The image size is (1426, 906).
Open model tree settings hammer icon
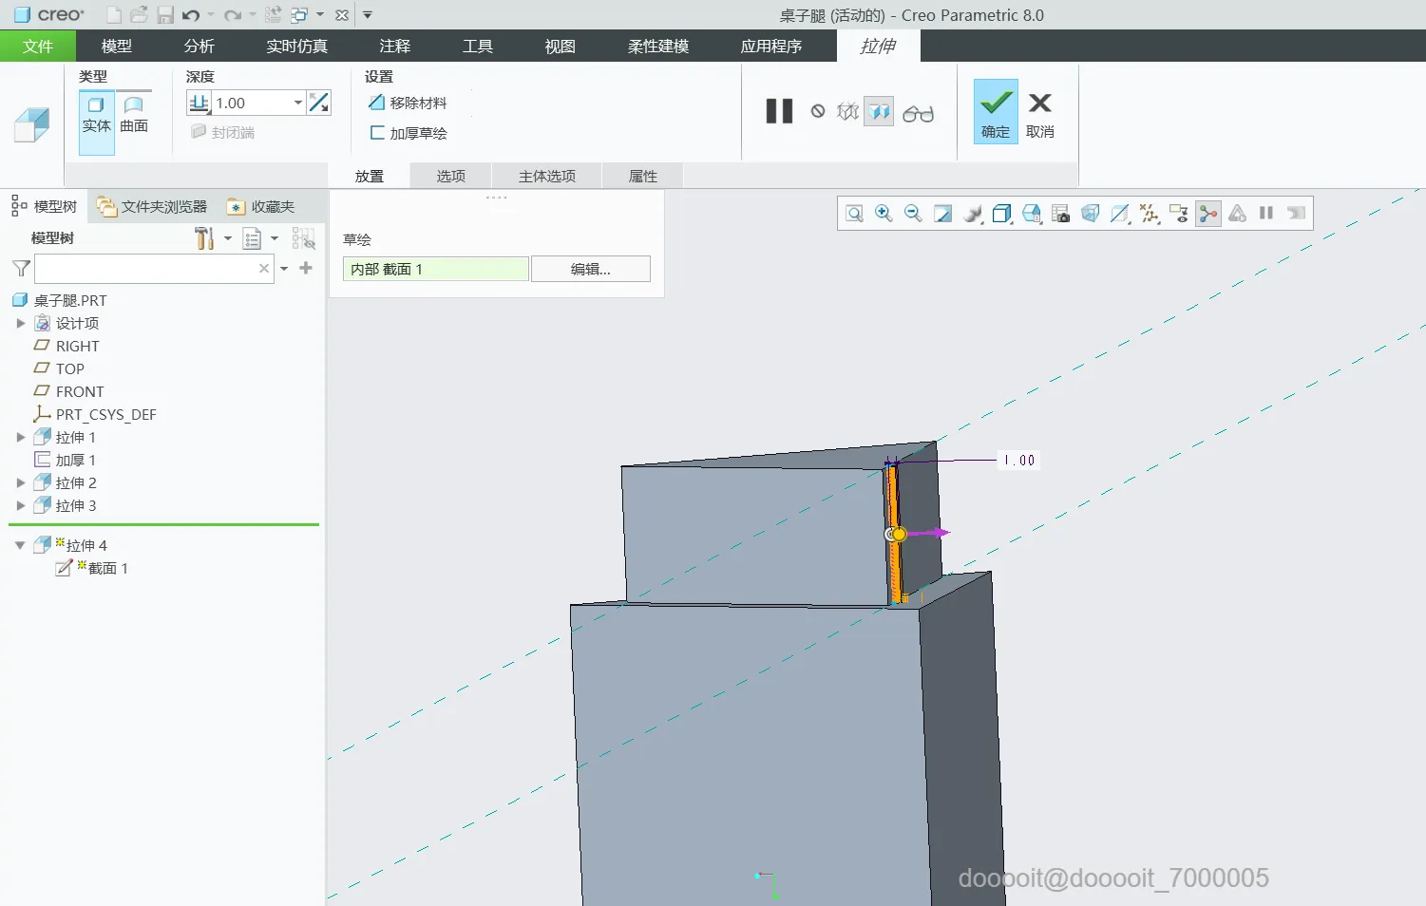tap(203, 238)
